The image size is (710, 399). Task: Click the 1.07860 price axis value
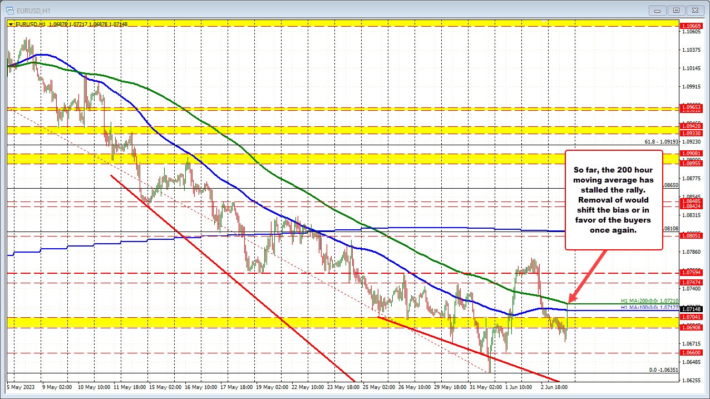coord(691,252)
